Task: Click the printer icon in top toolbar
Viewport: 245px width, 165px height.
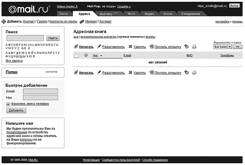Action: 194,47
